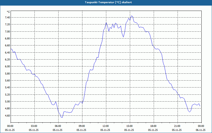Click the 6,00 y-axis value

pos(7,66)
